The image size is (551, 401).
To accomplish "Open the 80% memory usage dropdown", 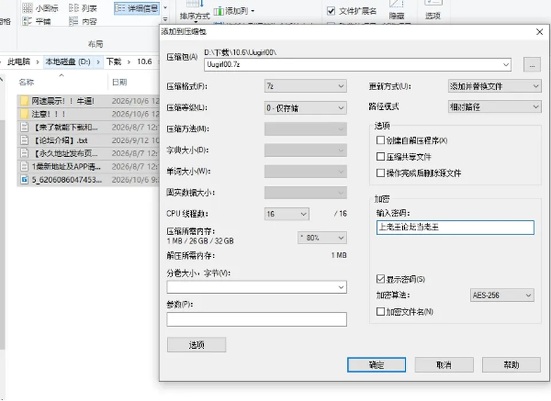I will click(x=322, y=238).
